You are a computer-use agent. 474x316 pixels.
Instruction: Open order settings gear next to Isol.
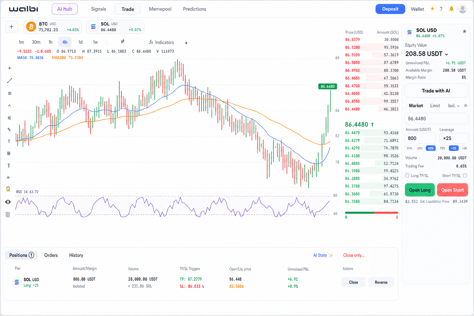point(466,106)
